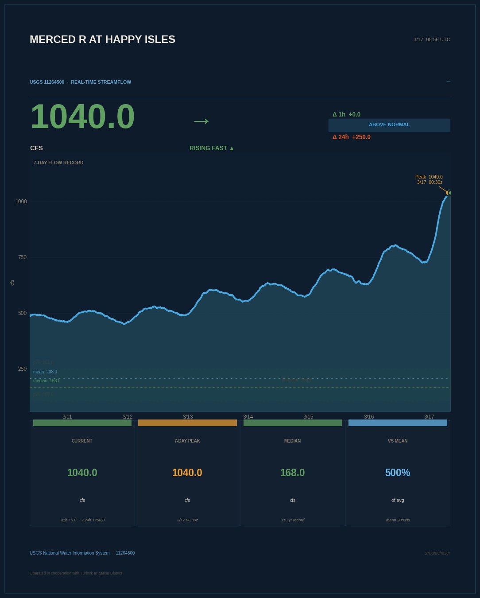Click the mean 208.0 reference line label

(45, 372)
